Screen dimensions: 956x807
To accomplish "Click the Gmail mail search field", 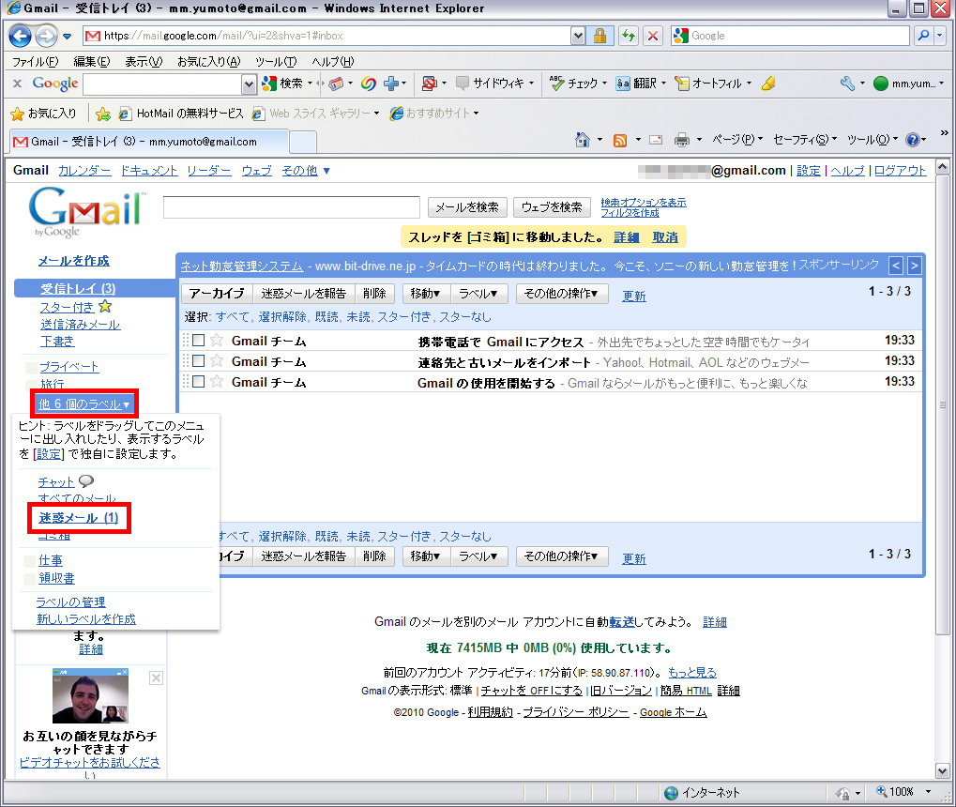I will (x=292, y=207).
